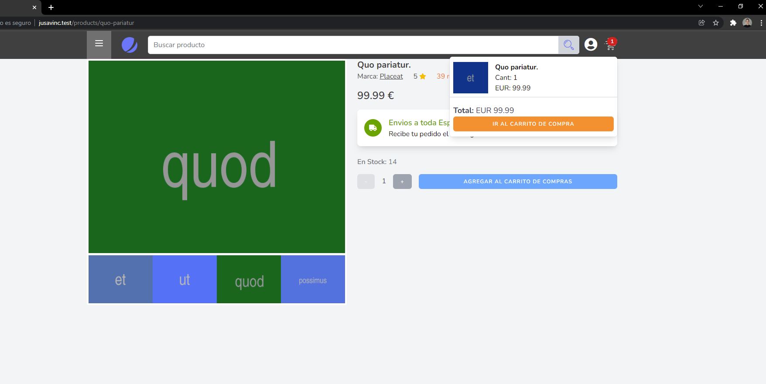
Task: Click the site logo icon
Action: click(x=130, y=45)
